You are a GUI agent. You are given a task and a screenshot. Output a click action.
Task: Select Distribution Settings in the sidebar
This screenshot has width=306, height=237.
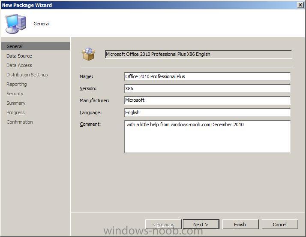click(x=27, y=75)
